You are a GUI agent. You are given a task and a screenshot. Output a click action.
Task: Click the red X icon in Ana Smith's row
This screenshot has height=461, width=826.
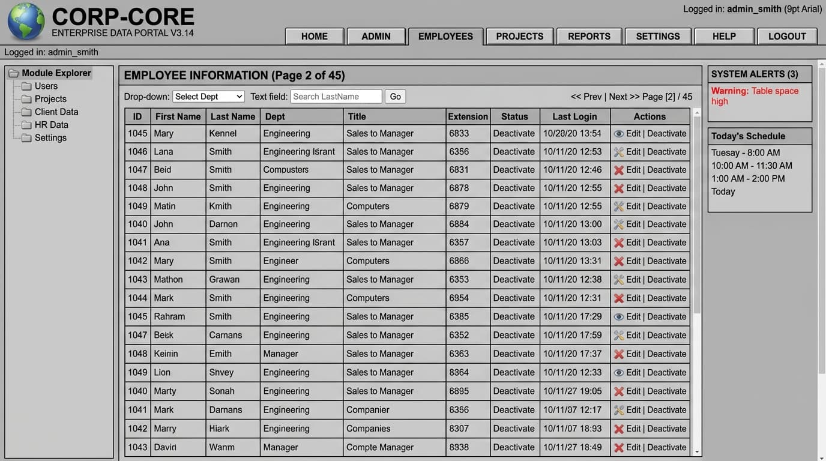619,243
